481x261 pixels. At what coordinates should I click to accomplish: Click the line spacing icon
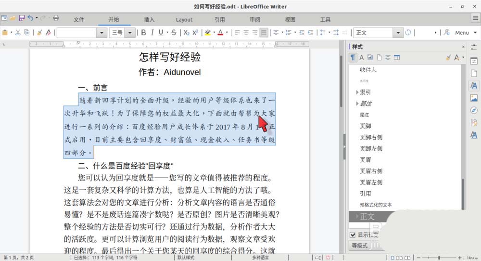pos(322,33)
